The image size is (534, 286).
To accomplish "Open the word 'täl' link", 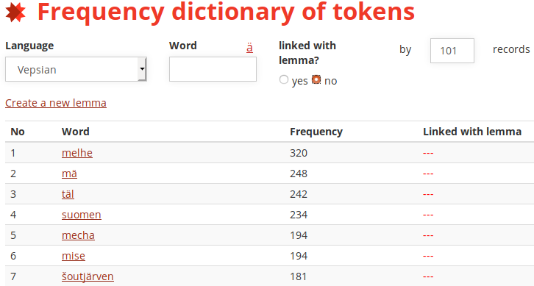I will [68, 194].
